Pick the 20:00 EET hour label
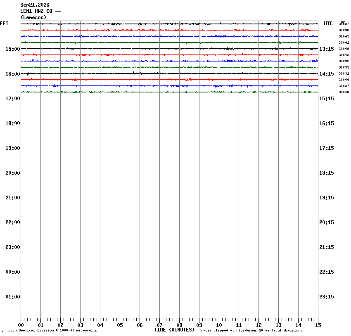This screenshot has width=351, height=336. click(x=13, y=173)
